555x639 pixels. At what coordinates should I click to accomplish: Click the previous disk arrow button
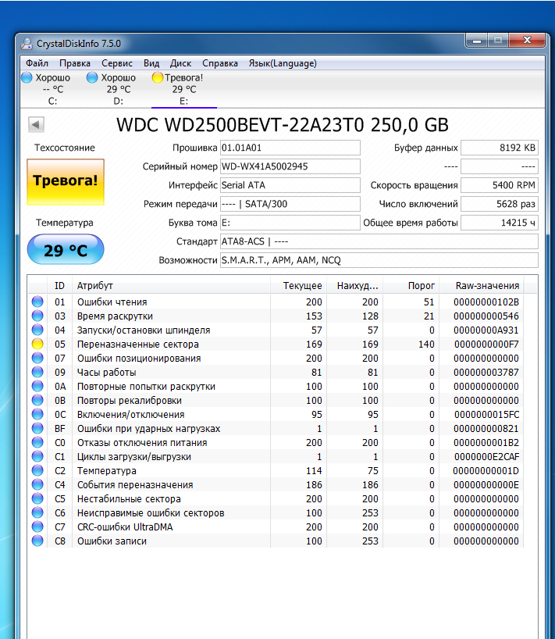[x=36, y=125]
